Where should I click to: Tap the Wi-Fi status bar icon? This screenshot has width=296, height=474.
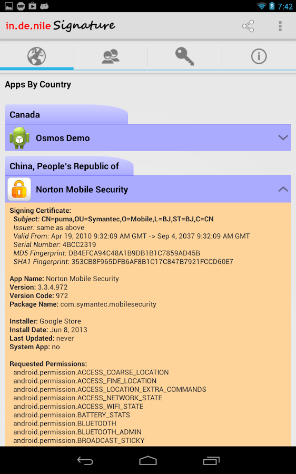click(x=261, y=6)
